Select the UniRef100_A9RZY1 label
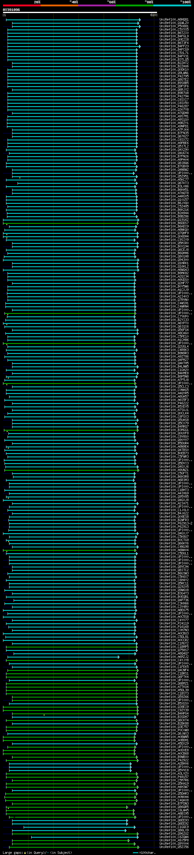The width and height of the screenshot is (194, 855). pyautogui.click(x=174, y=123)
